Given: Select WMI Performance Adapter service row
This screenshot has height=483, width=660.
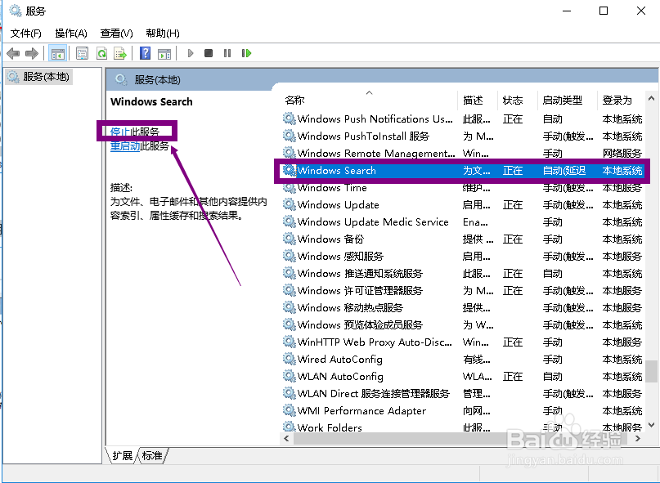Looking at the screenshot, I should tap(462, 410).
